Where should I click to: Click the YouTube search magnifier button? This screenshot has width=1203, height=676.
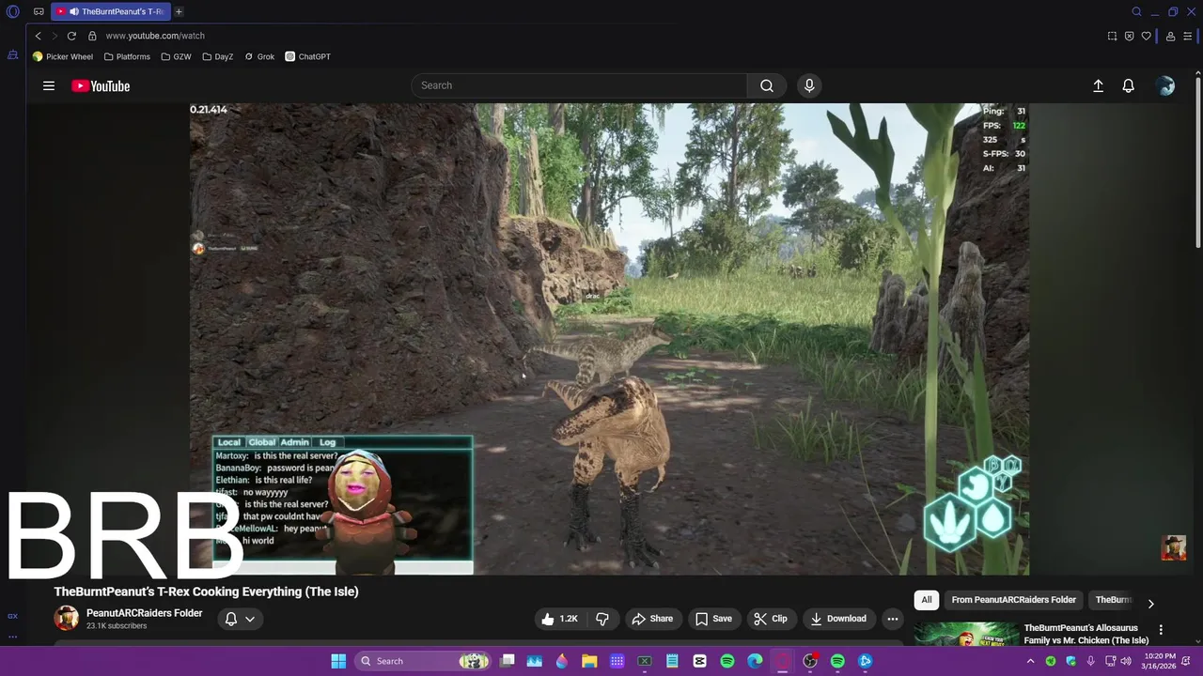767,85
